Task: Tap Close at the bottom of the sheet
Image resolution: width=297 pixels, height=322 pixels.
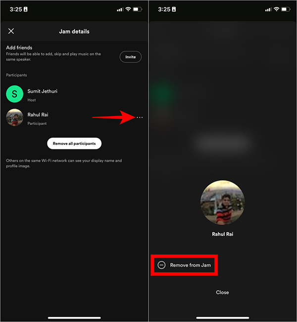Action: tap(222, 292)
